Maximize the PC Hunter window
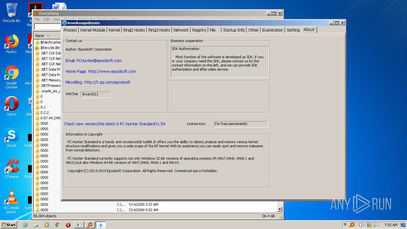This screenshot has width=407, height=229. point(337,23)
